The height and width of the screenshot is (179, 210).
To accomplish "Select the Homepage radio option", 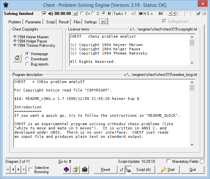I will pos(27,54).
